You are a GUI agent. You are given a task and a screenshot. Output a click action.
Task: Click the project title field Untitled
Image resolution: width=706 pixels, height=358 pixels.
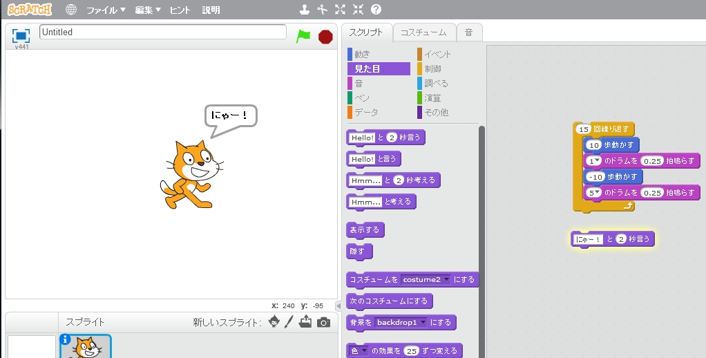pyautogui.click(x=163, y=32)
